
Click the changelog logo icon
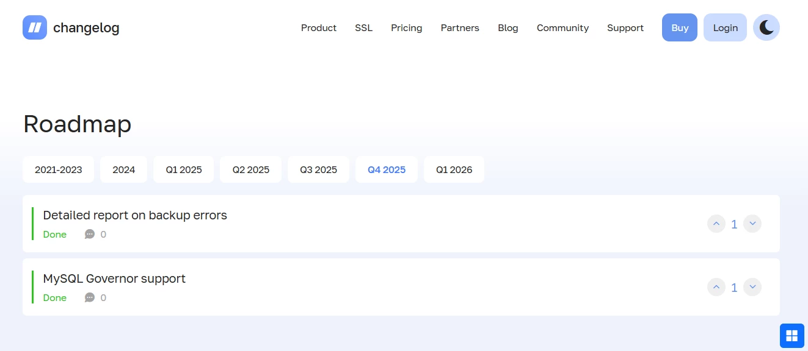34,27
